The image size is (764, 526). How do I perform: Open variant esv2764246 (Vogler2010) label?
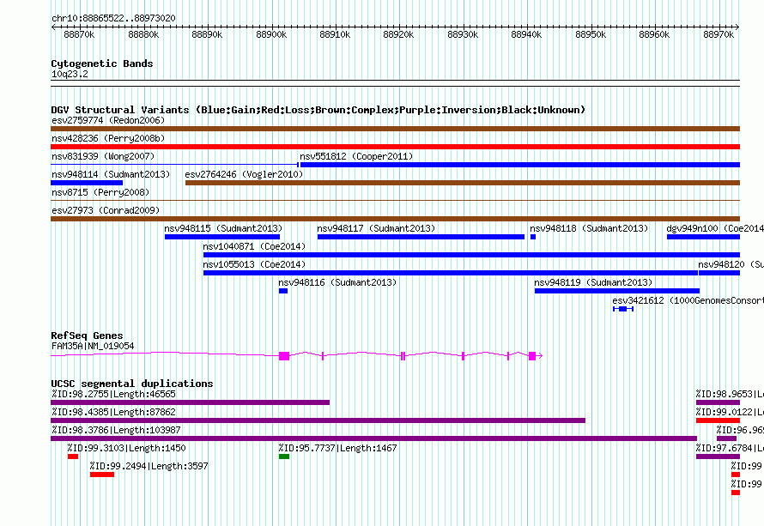(x=244, y=174)
